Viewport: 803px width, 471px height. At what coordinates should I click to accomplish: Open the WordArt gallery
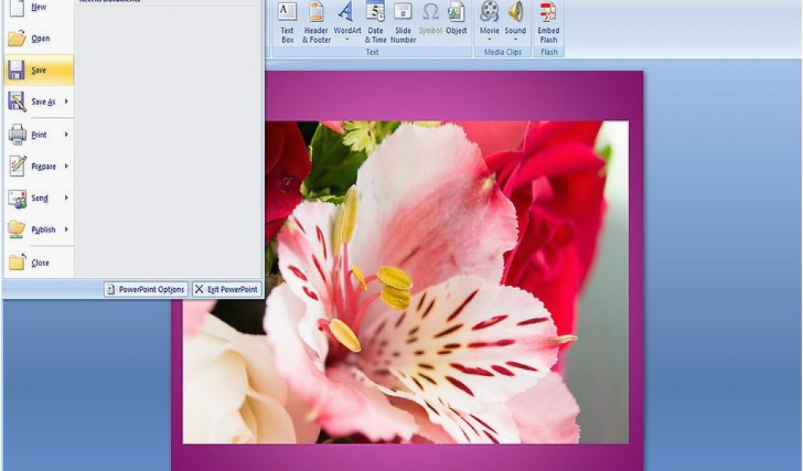[347, 23]
